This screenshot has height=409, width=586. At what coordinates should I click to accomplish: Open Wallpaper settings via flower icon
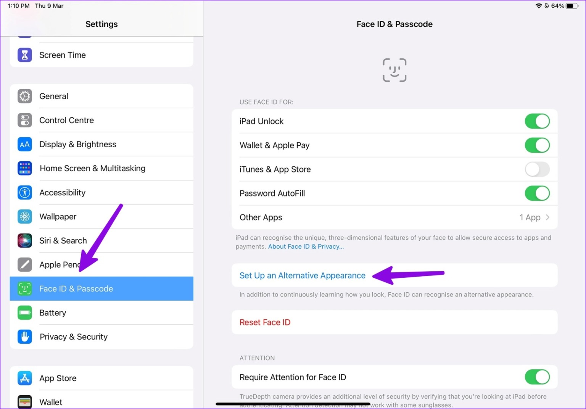[24, 216]
